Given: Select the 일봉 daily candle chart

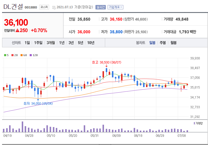Looking at the screenshot, I should point(152,43).
